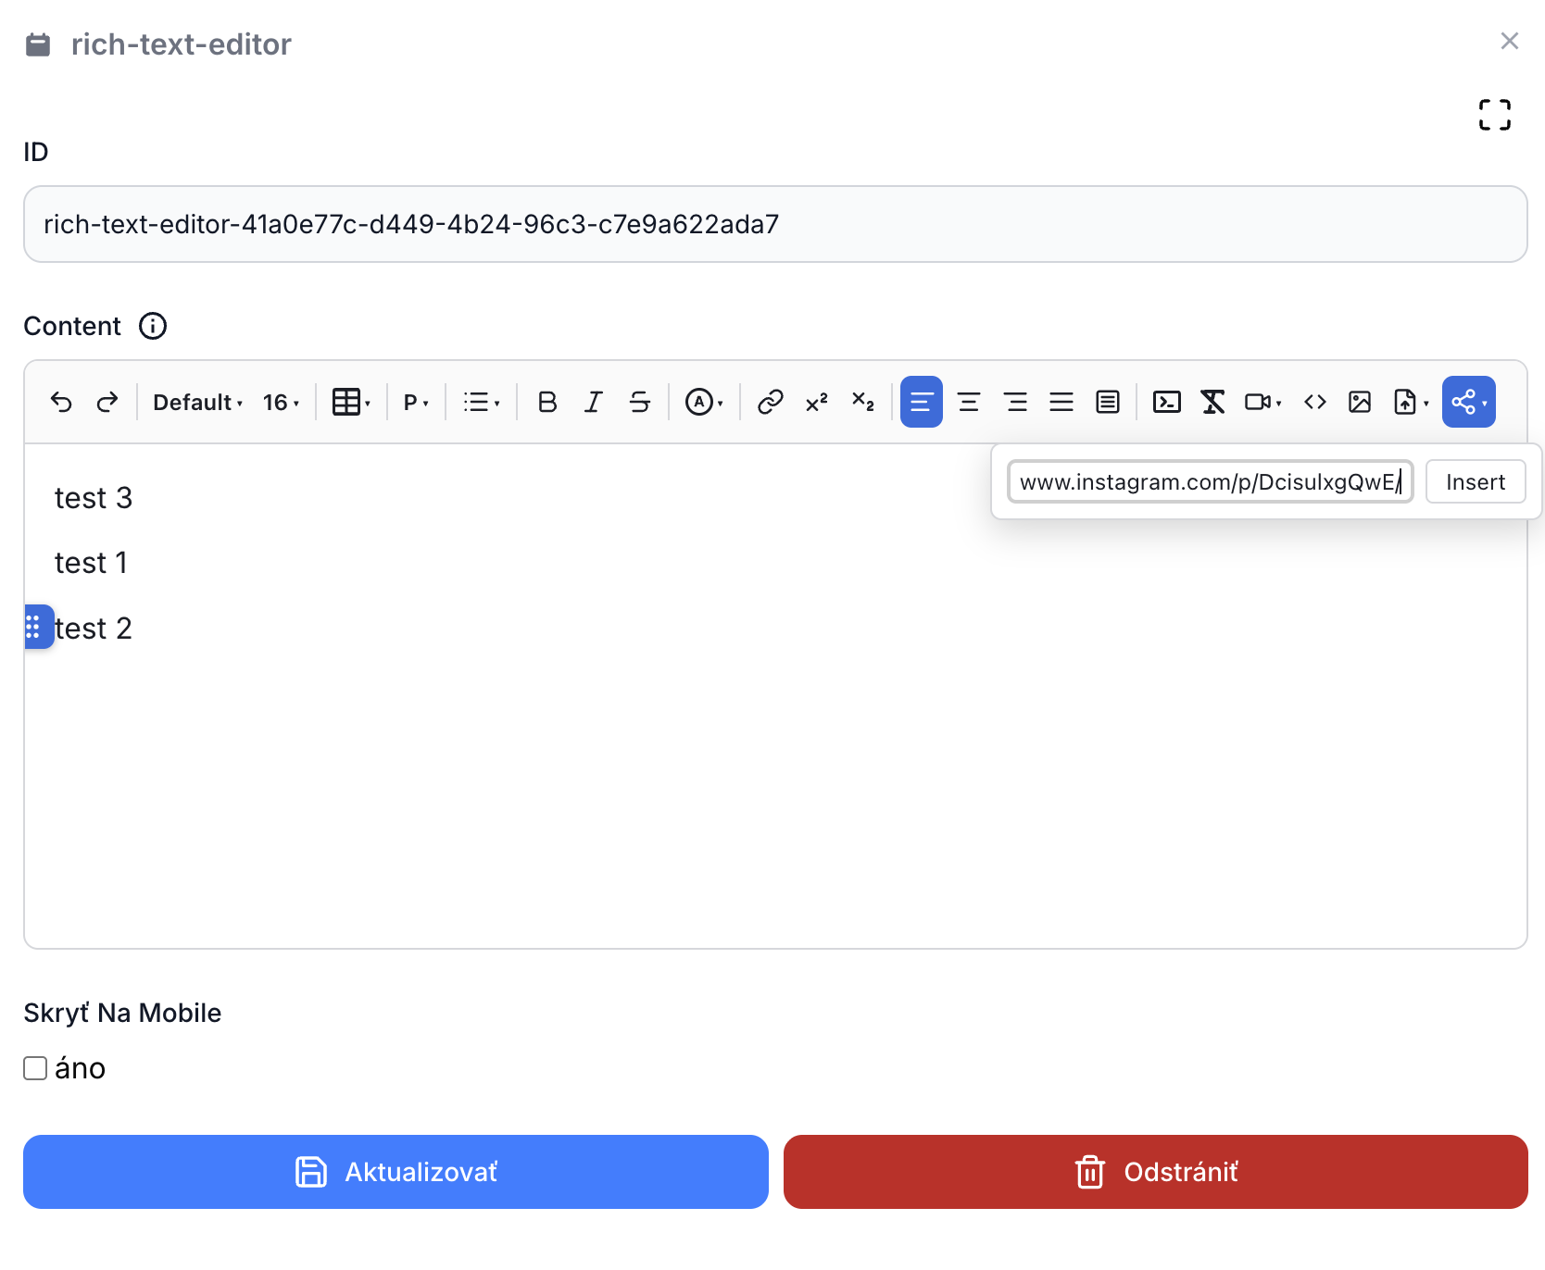Open the font size 16 dropdown
Screen dimensions: 1545x1270
click(281, 402)
